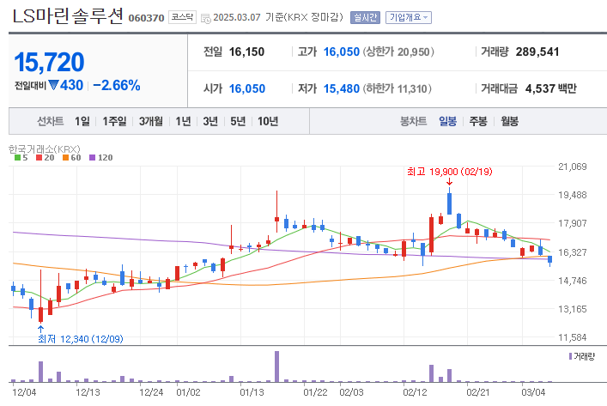Click the 상한가 20,950 text
Viewport: 607px width, 406px height.
click(x=398, y=52)
